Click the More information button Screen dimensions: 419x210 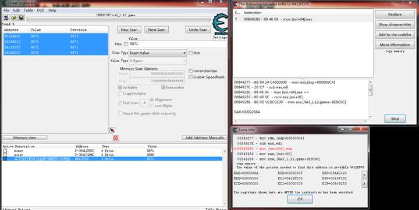pyautogui.click(x=395, y=45)
